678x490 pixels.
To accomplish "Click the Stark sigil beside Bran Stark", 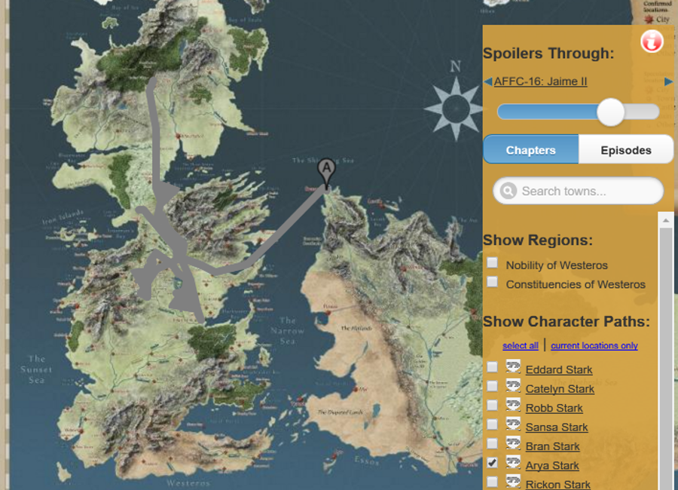I will pyautogui.click(x=513, y=443).
